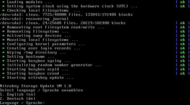Screen dimensions: 190x105
Task: Click the "Select language / Sprache auswählen" line
Action: click(x=41, y=90)
